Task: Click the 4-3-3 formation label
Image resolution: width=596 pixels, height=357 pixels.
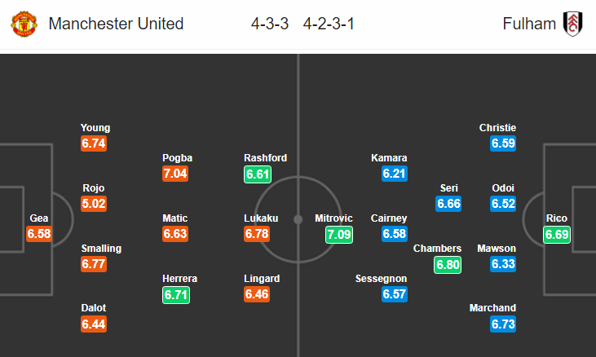Action: [270, 24]
